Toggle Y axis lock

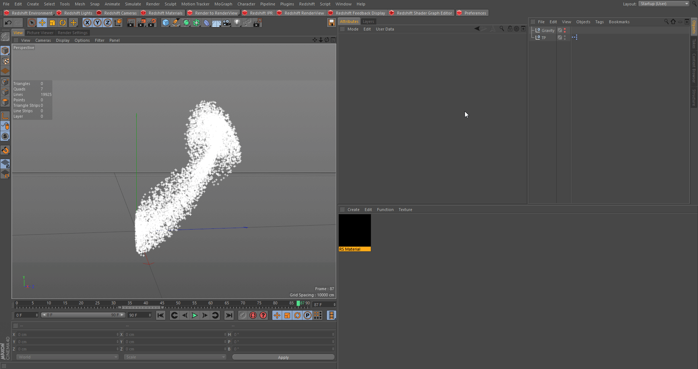97,23
